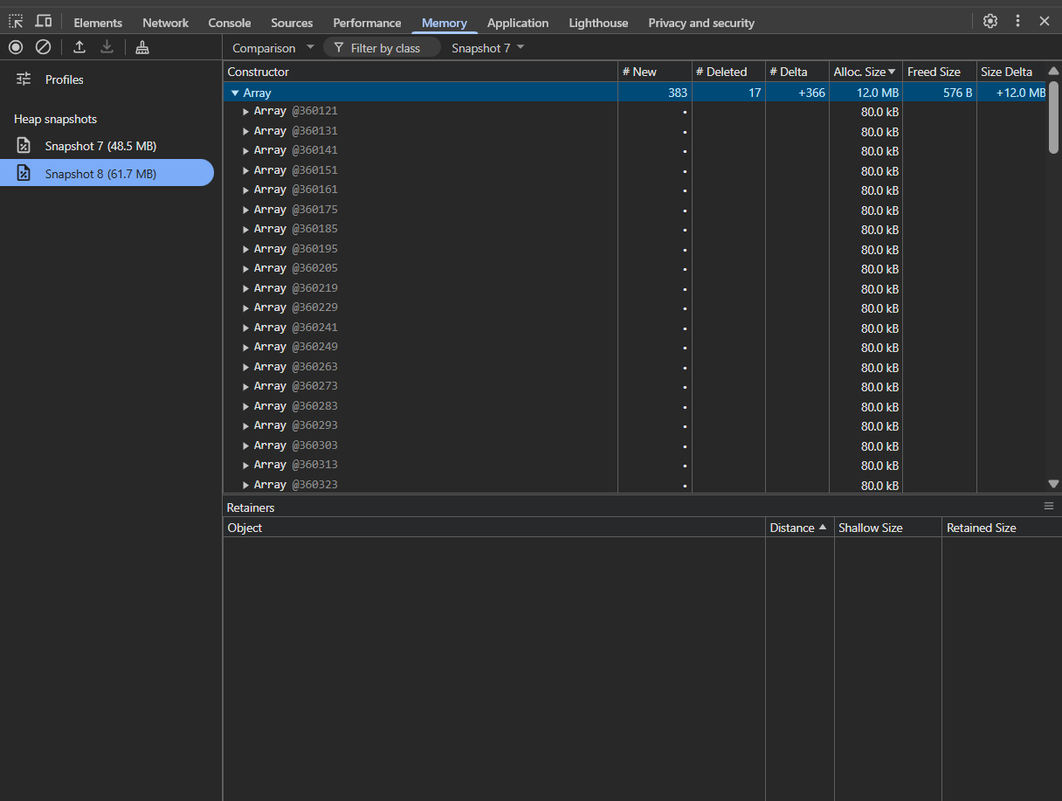Select Array @360219 row
Image resolution: width=1062 pixels, height=801 pixels.
(x=634, y=288)
